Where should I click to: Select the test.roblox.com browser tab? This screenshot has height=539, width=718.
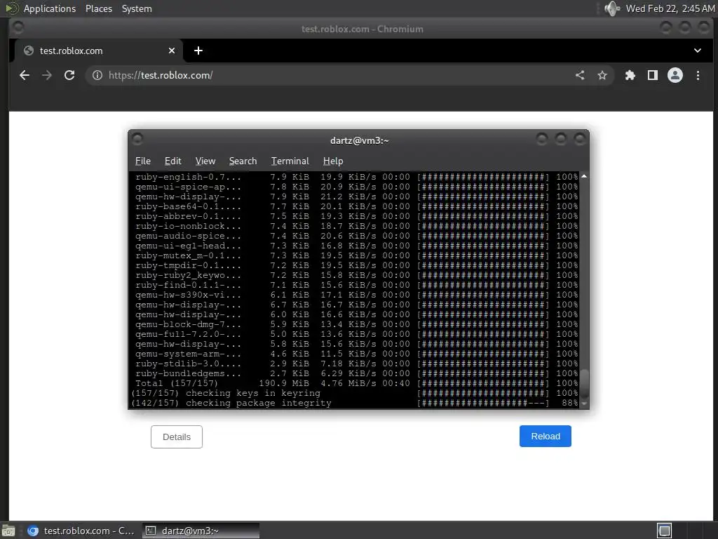click(98, 51)
